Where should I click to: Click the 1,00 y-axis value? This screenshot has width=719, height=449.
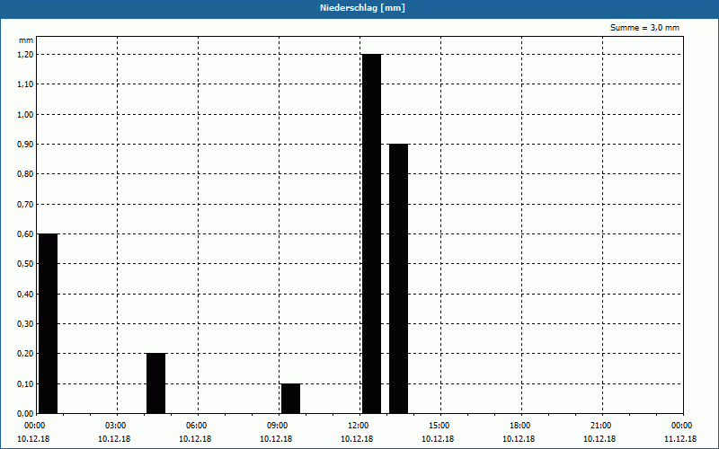click(x=25, y=115)
